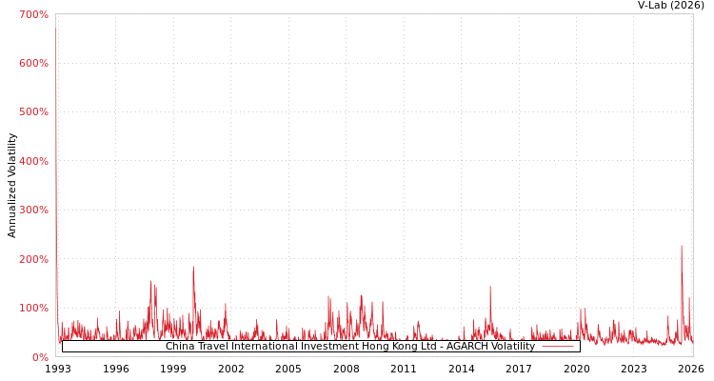Click the 300% y-axis label

tap(33, 211)
